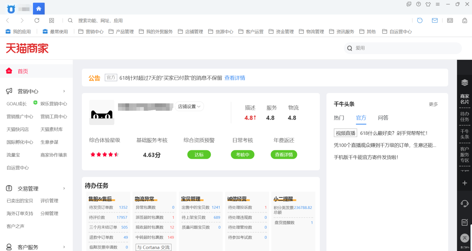Expand the 营销中心 sidebar section
This screenshot has width=472, height=251.
click(64, 91)
